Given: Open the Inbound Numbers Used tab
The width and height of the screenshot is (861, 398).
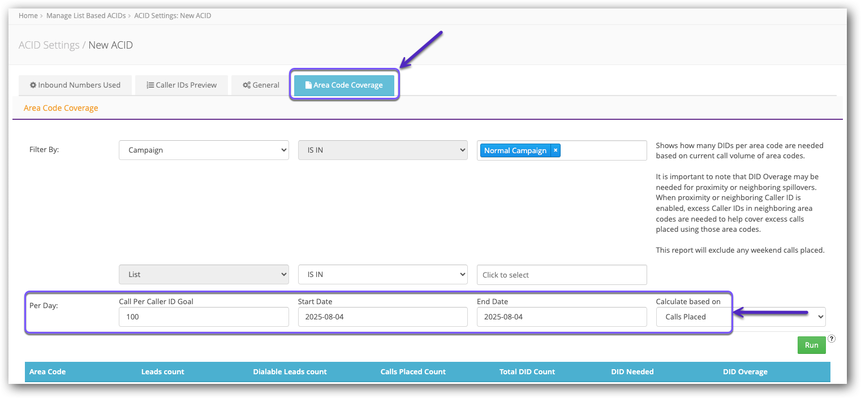Looking at the screenshot, I should (75, 85).
